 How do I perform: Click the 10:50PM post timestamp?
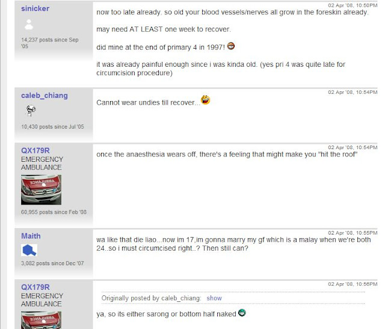coord(353,5)
